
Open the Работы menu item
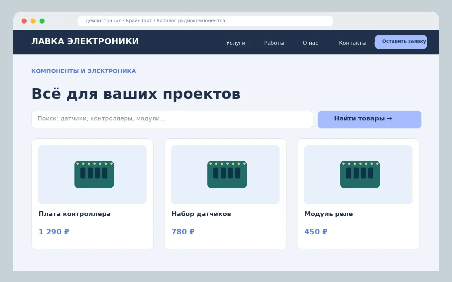[274, 43]
